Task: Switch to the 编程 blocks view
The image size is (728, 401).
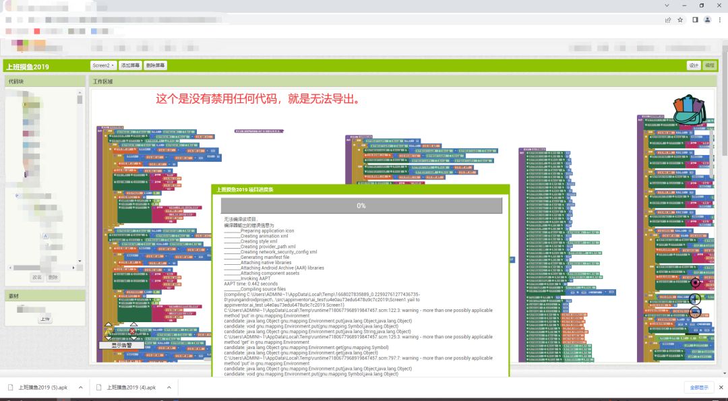Action: point(709,65)
